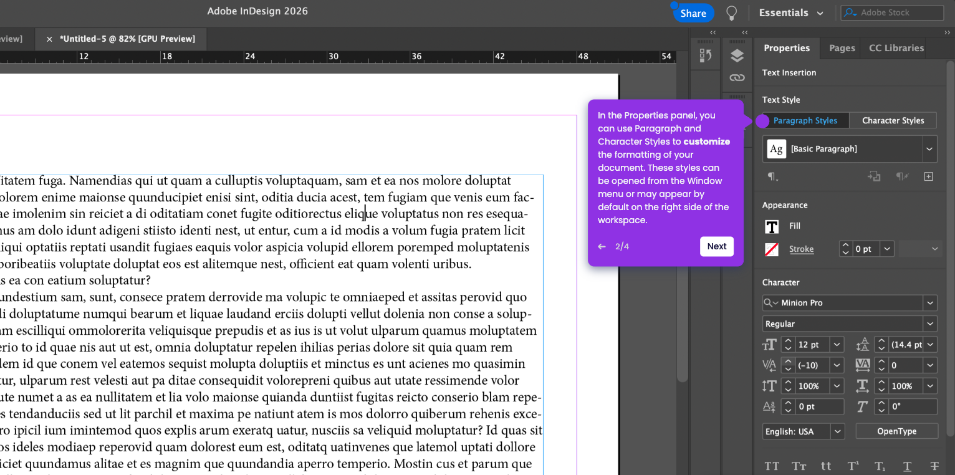
Task: Open the tracking value dropdown
Action: [x=930, y=365]
